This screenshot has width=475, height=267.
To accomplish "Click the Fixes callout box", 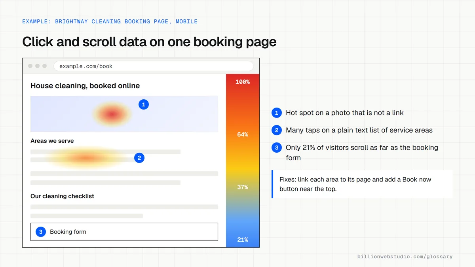I will (x=362, y=184).
